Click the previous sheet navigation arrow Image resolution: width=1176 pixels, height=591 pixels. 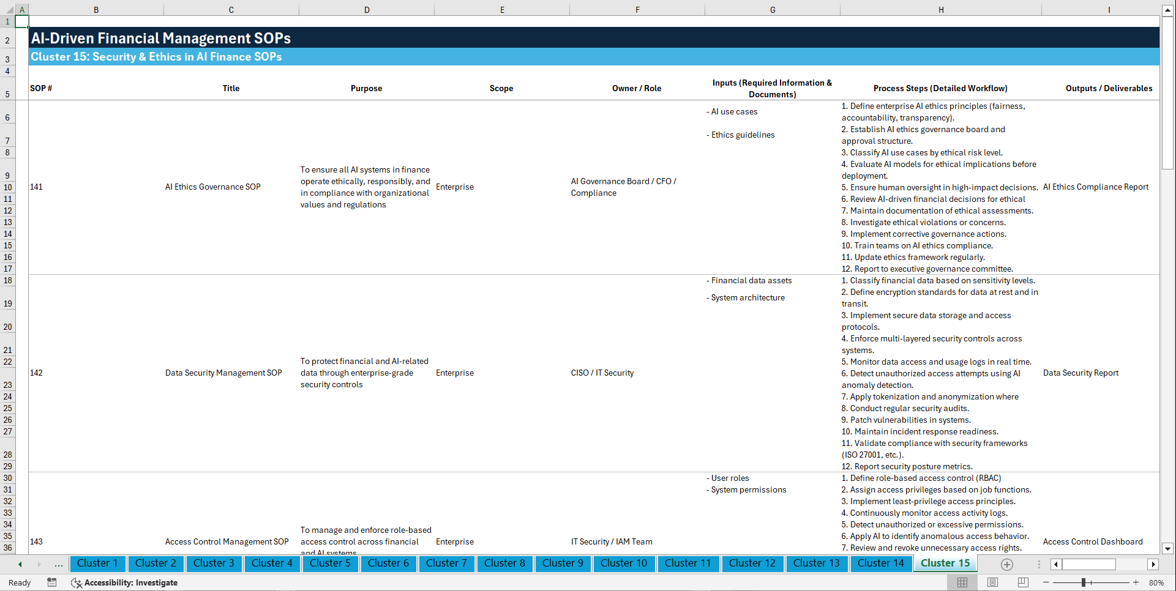[19, 564]
